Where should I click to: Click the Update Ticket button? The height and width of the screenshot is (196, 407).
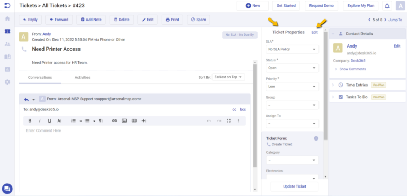[295, 186]
